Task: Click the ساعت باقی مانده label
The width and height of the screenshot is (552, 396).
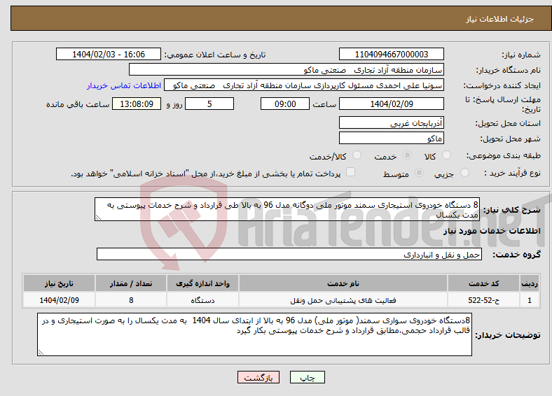Action: click(78, 104)
